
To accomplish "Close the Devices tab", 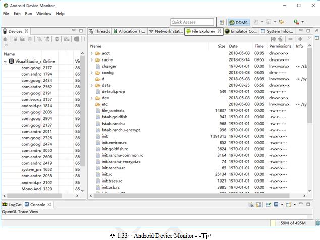I will [x=27, y=31].
